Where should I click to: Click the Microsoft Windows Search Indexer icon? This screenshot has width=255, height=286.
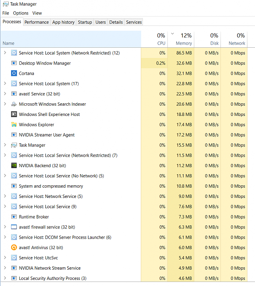[x=14, y=104]
